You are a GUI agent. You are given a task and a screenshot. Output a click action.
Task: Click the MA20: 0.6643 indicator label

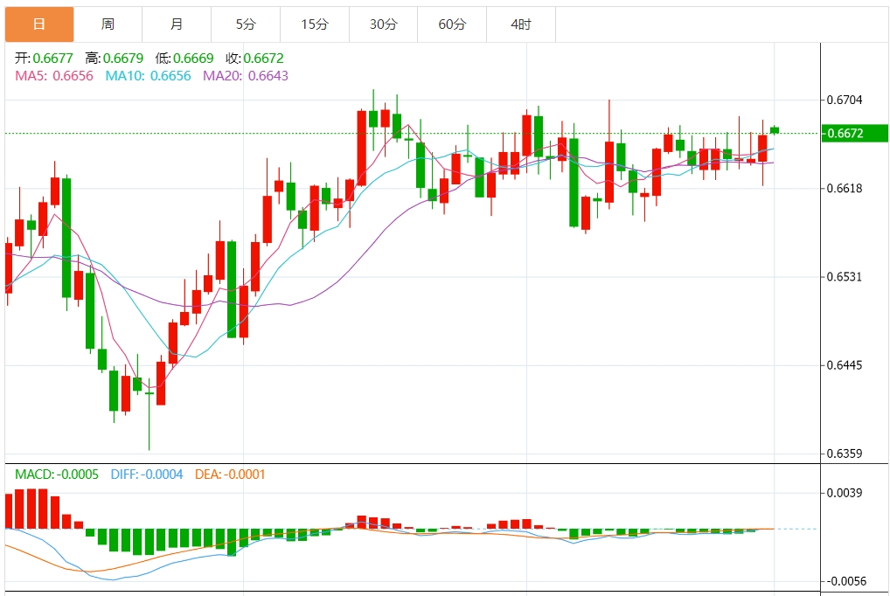[x=246, y=76]
